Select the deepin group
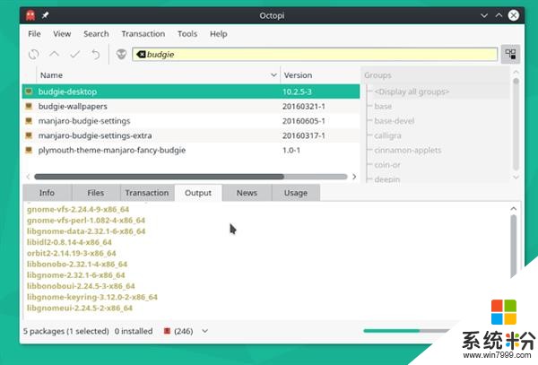The image size is (538, 365). pos(387,179)
